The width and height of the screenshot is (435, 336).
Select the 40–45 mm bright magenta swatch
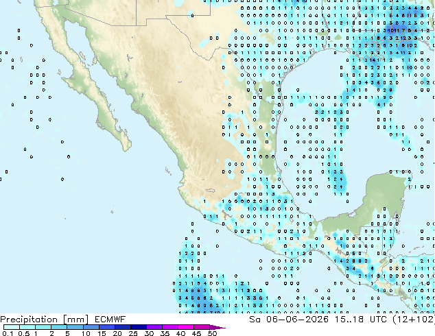pyautogui.click(x=185, y=327)
